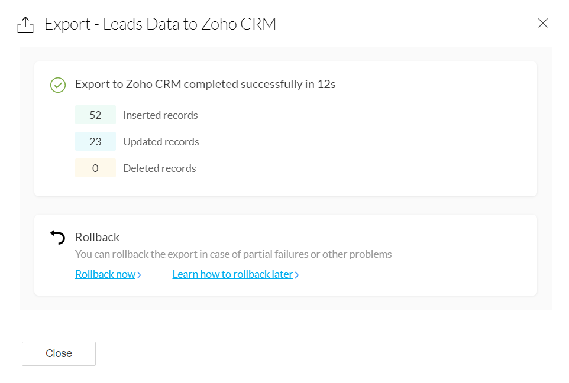569x383 pixels.
Task: Click the Inserted records label
Action: click(x=160, y=115)
